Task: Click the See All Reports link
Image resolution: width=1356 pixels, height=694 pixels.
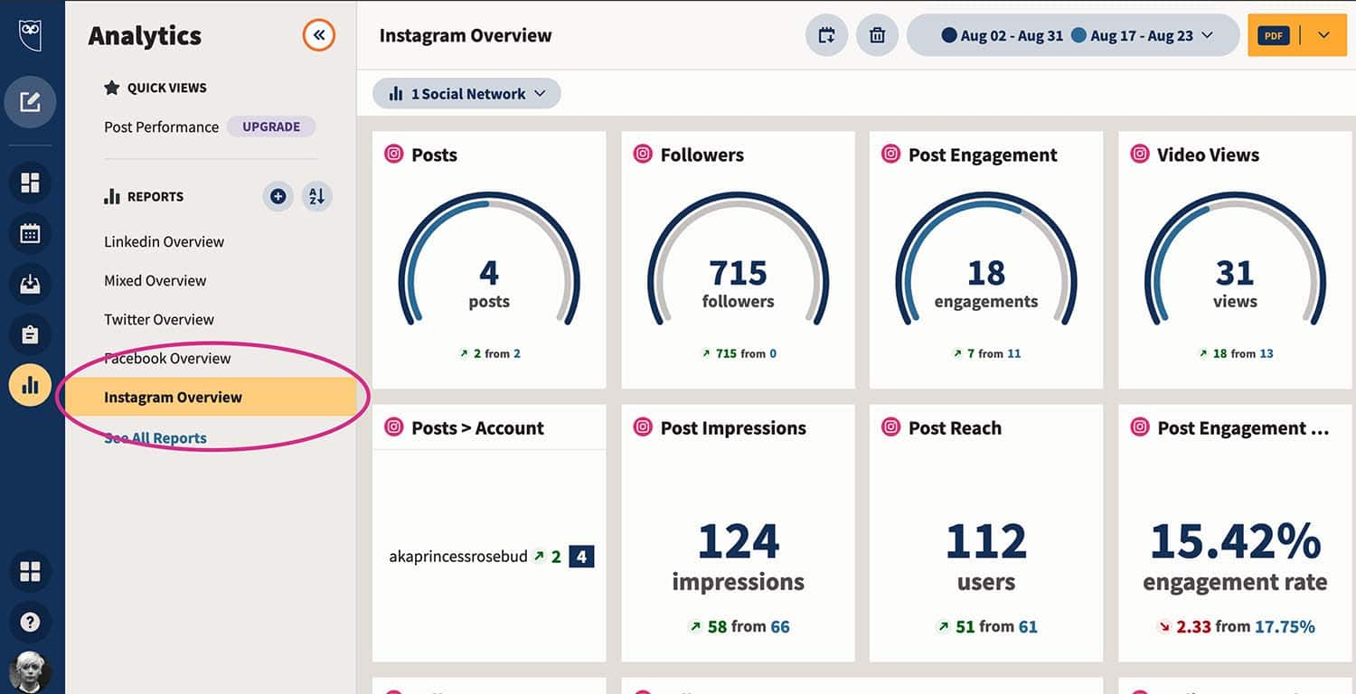Action: (155, 438)
